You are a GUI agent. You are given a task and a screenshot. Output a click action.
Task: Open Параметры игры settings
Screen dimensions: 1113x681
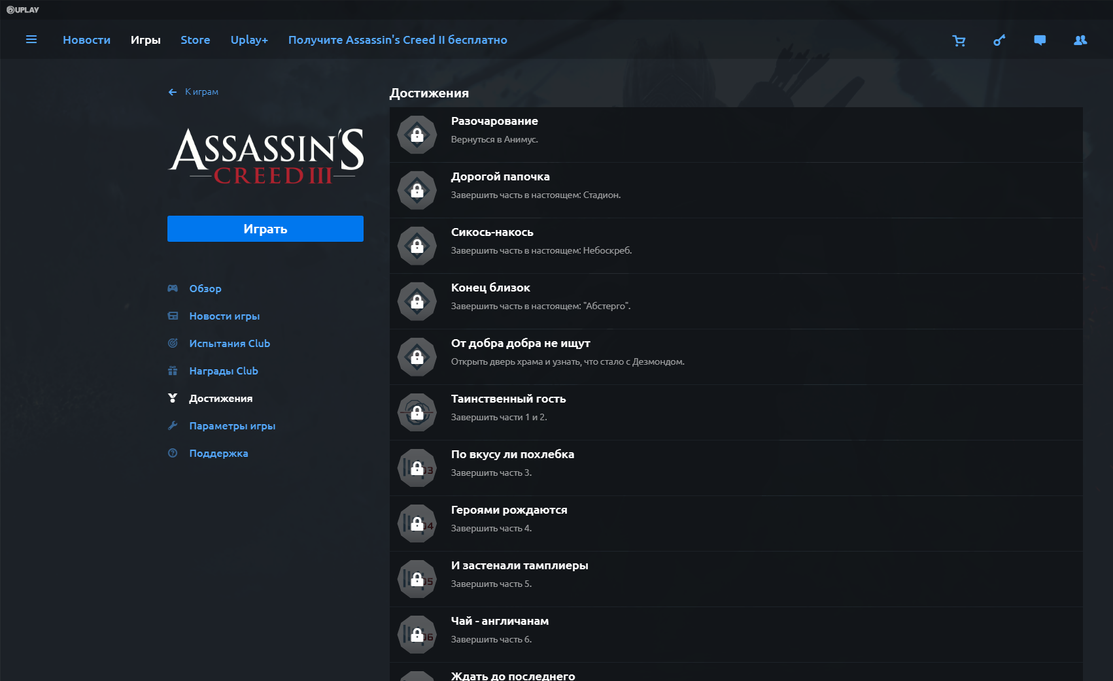click(x=232, y=426)
